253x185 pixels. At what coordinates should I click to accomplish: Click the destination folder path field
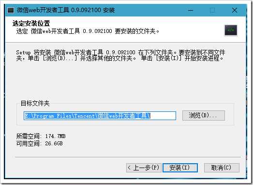click(x=100, y=116)
